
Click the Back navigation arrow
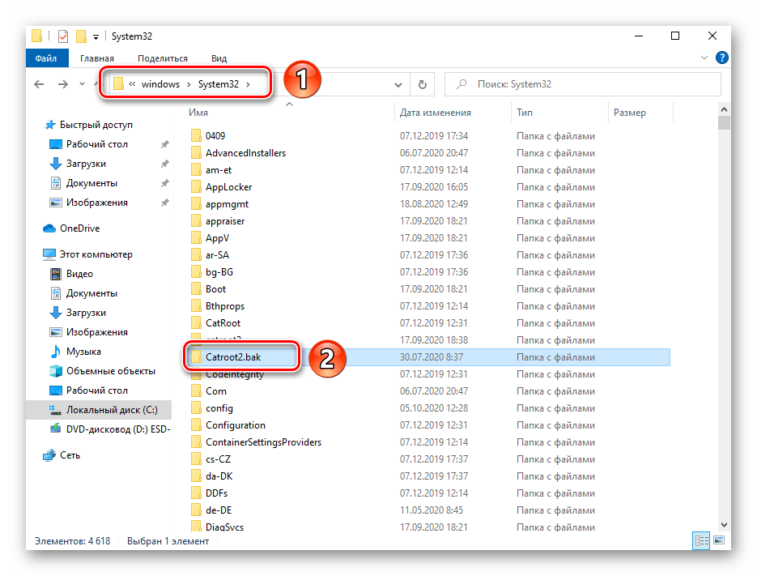pyautogui.click(x=40, y=84)
